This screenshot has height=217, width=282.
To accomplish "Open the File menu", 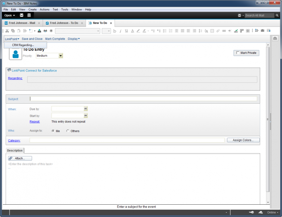I will [x=6, y=10].
